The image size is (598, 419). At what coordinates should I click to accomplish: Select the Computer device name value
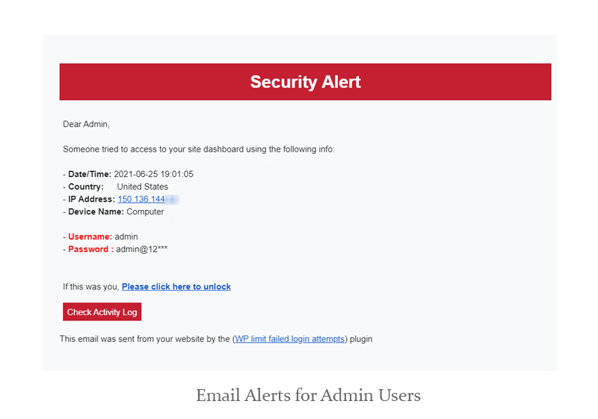(145, 212)
